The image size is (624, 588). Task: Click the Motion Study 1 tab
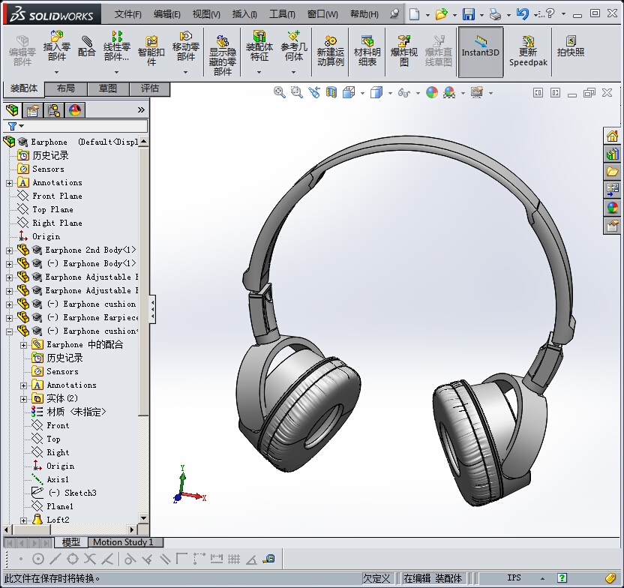click(123, 542)
